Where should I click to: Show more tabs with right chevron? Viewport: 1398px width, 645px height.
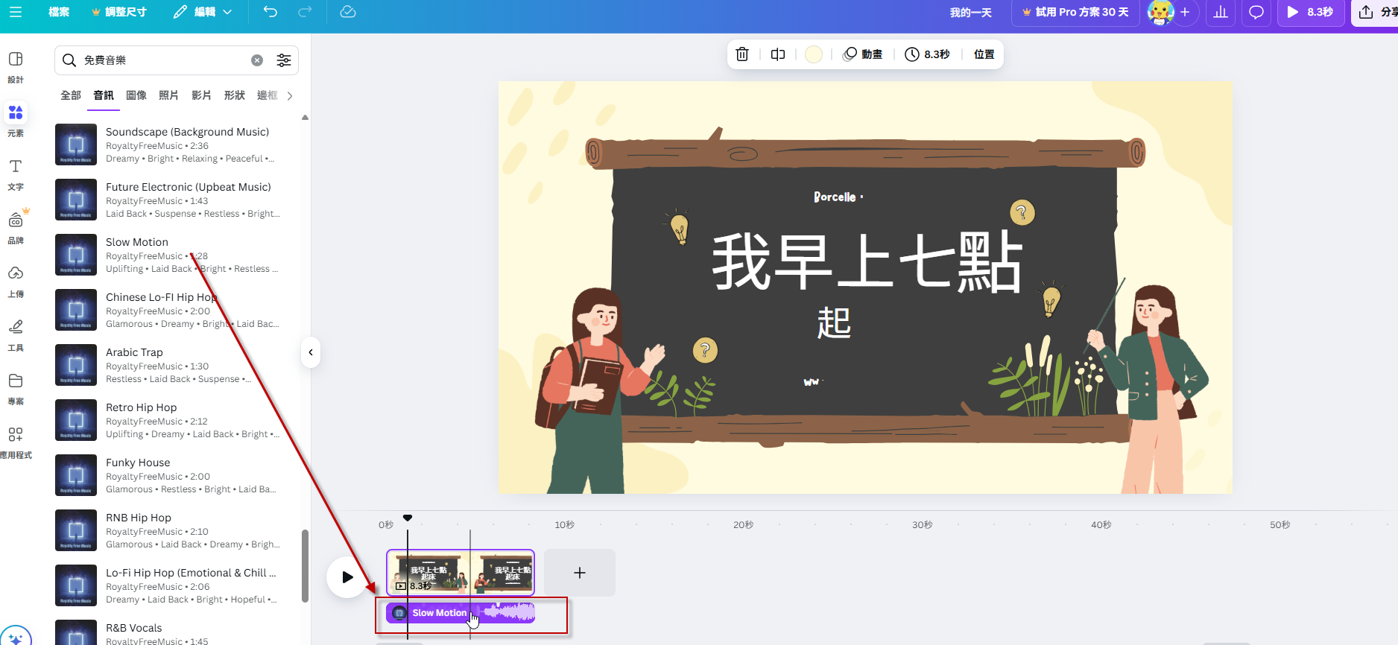(290, 95)
